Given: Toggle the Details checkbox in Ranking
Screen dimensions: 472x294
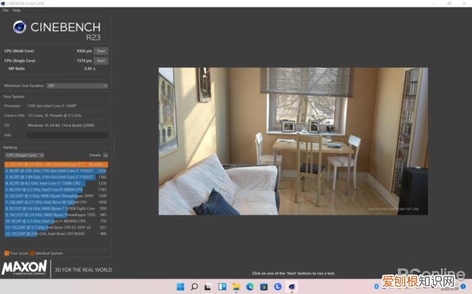Looking at the screenshot, I should tap(105, 155).
